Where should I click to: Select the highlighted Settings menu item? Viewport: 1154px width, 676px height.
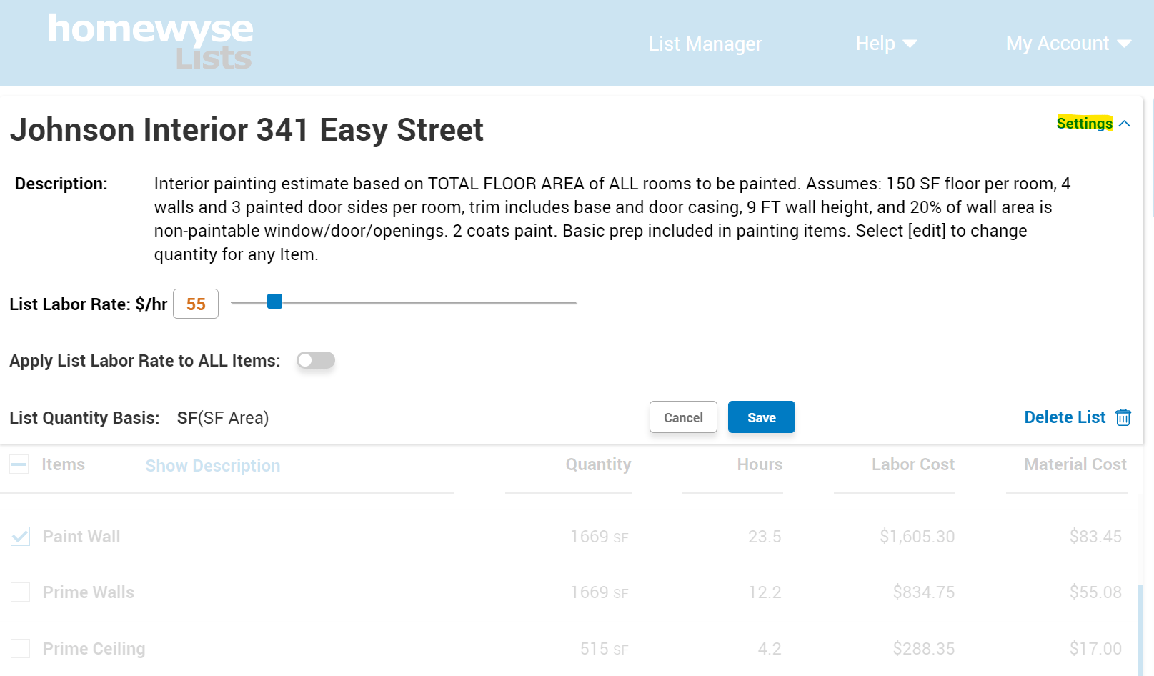1084,123
